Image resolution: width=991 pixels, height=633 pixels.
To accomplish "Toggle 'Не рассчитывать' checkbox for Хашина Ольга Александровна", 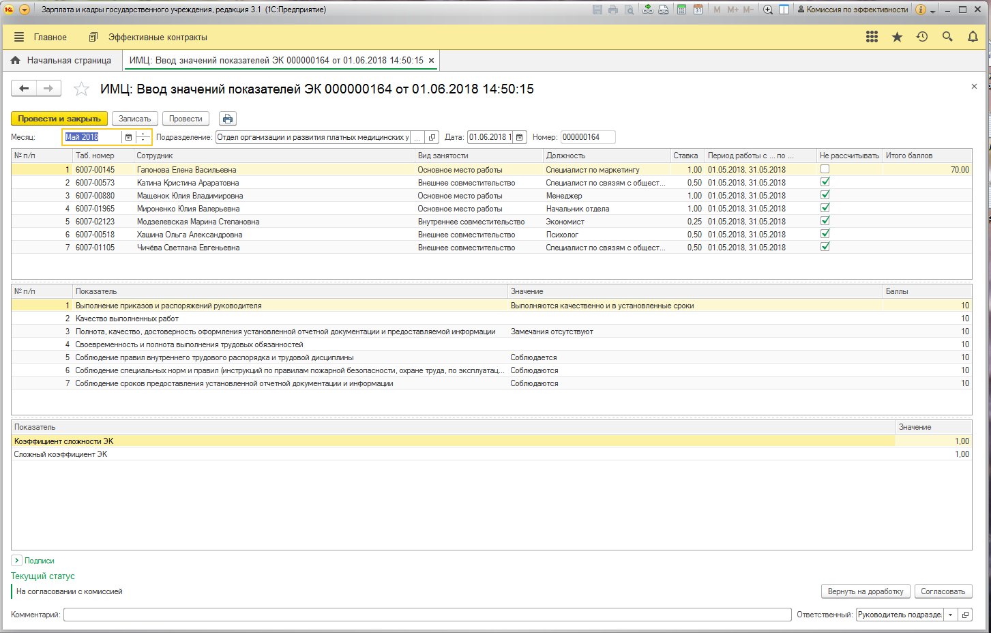I will click(825, 234).
